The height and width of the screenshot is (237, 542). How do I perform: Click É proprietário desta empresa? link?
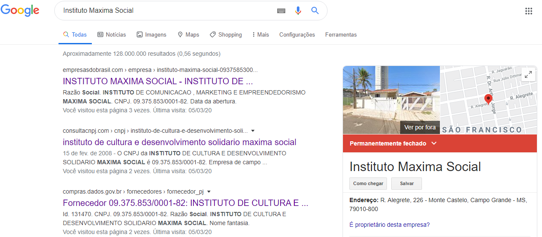[x=390, y=225]
